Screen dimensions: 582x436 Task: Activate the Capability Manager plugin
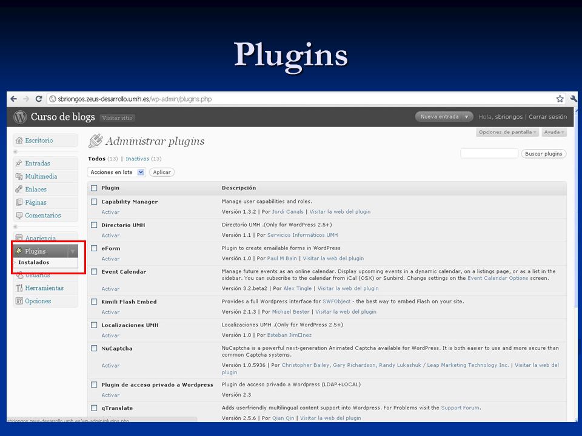click(110, 212)
